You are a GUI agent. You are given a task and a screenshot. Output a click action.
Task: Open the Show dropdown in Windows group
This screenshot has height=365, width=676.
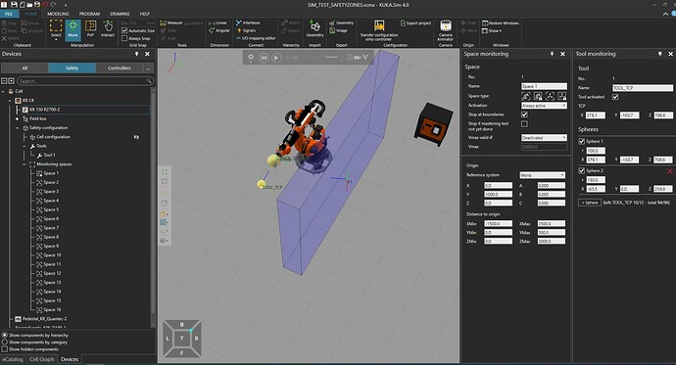[x=492, y=31]
